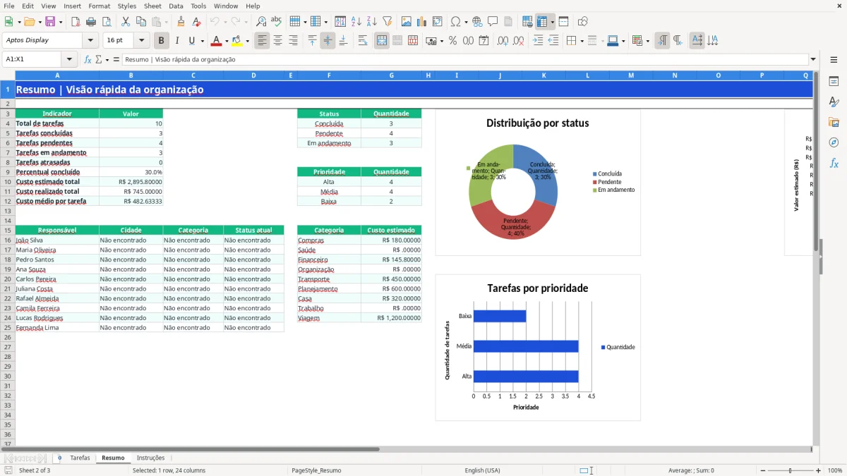Open the Conditional Formatting dropdown arrow
The height and width of the screenshot is (476, 847).
coord(647,41)
